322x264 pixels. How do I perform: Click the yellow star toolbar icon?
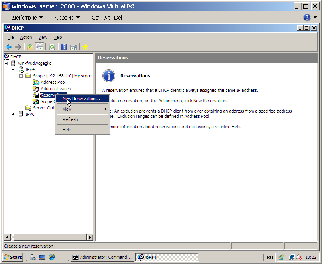[85, 47]
